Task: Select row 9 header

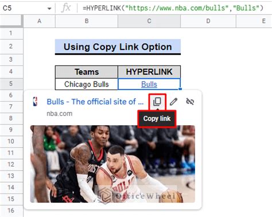Action: pyautogui.click(x=11, y=130)
